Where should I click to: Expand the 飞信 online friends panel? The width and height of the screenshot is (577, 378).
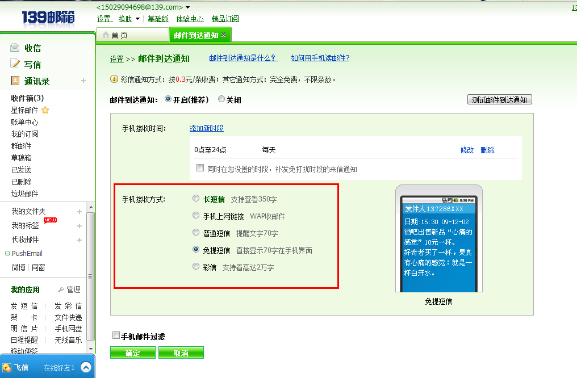click(x=86, y=367)
